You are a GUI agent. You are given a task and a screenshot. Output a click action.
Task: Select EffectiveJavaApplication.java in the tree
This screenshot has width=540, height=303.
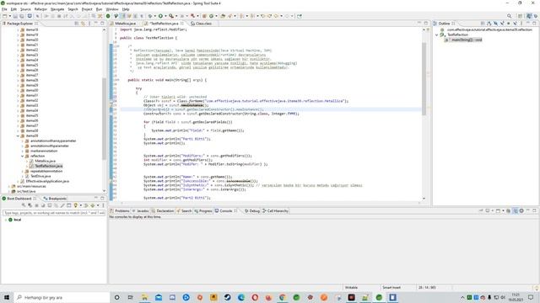click(x=47, y=181)
